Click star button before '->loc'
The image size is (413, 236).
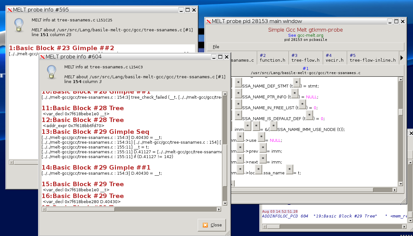point(241,170)
